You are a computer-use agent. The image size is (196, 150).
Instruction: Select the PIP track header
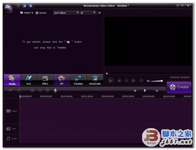[x=11, y=129]
